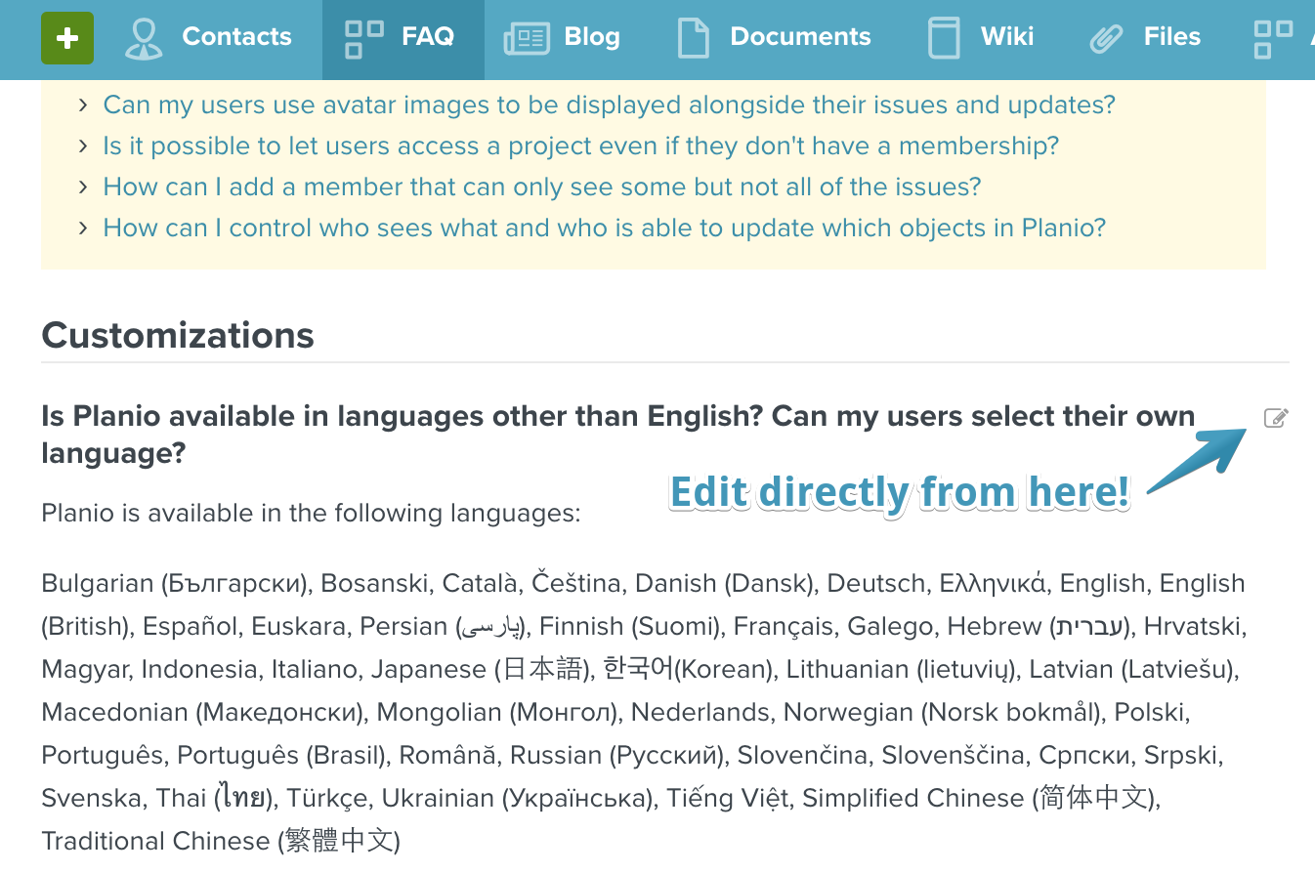
Task: Click the text "Planio is available in the following languages:"
Action: (x=311, y=513)
